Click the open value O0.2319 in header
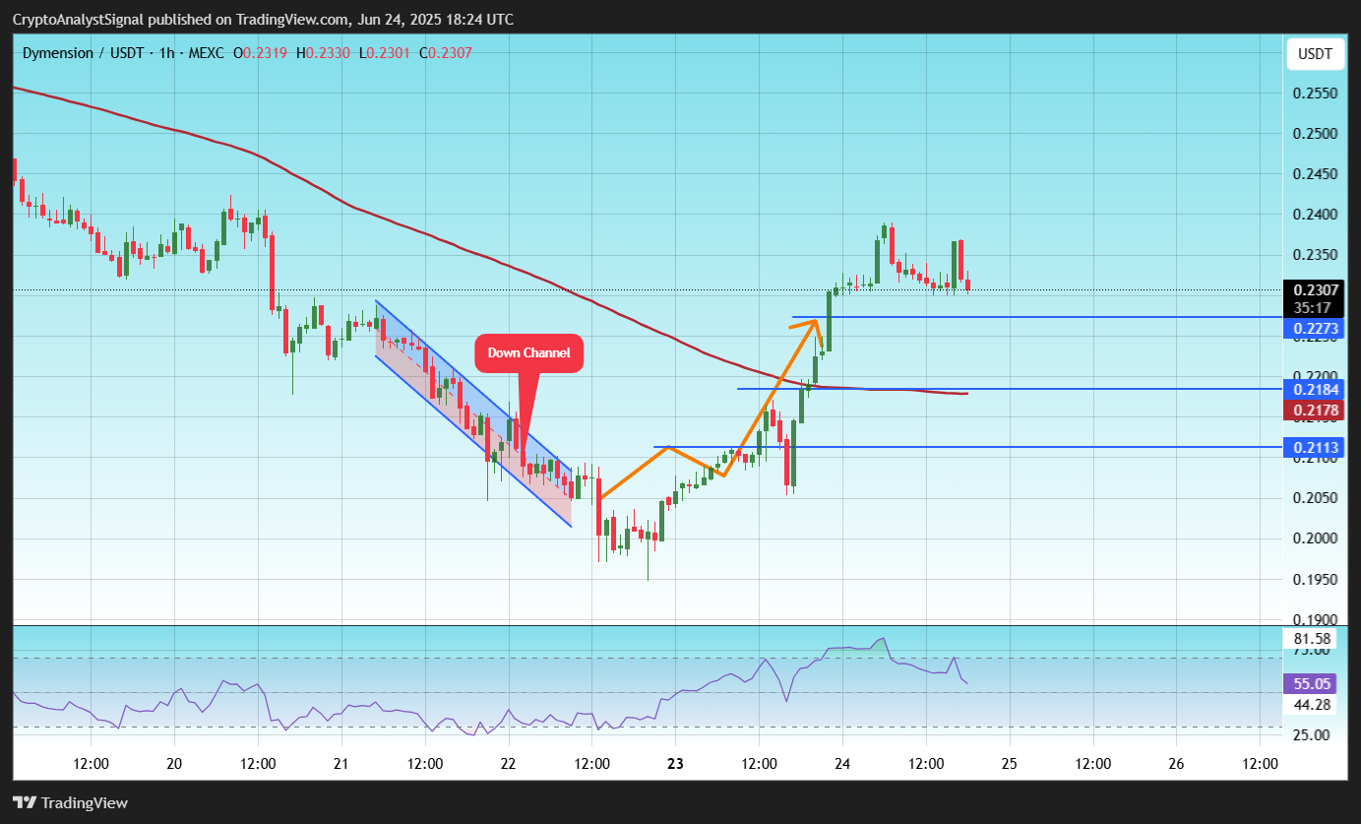This screenshot has height=824, width=1361. coord(261,53)
